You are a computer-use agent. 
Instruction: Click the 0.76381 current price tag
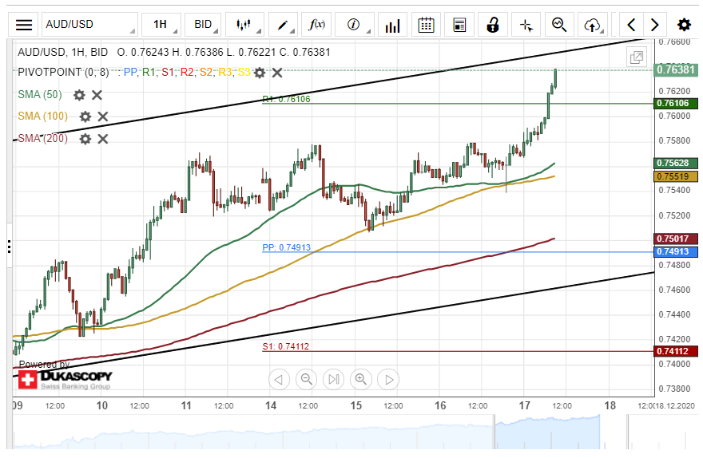point(676,70)
